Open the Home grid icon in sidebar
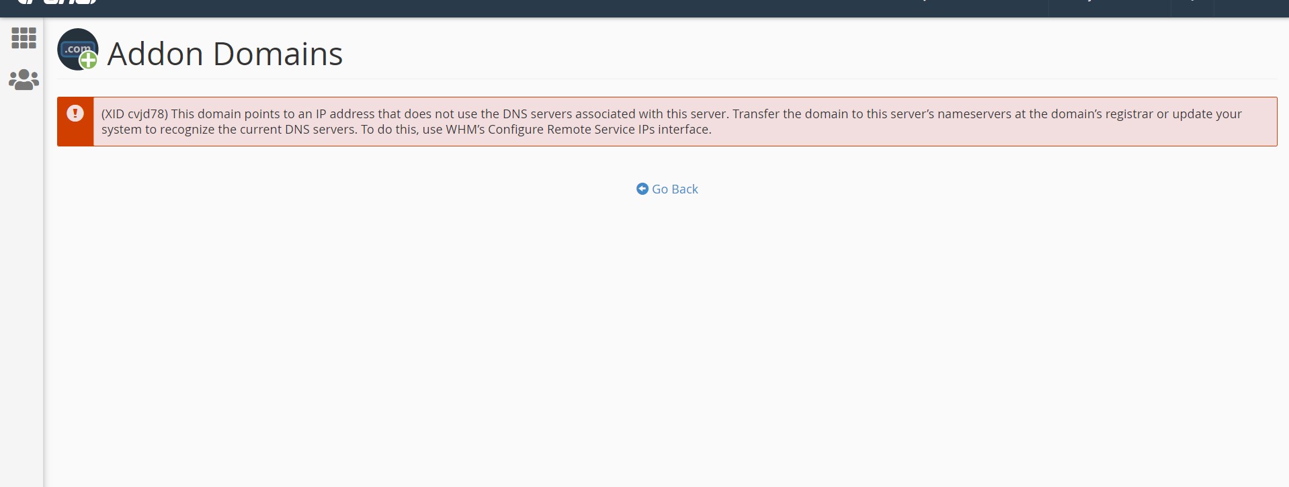The image size is (1289, 487). coord(24,38)
